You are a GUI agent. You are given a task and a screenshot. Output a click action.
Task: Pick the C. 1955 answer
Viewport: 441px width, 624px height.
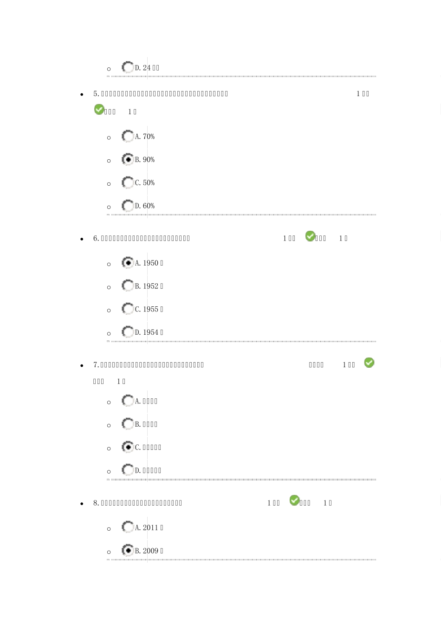tap(128, 309)
